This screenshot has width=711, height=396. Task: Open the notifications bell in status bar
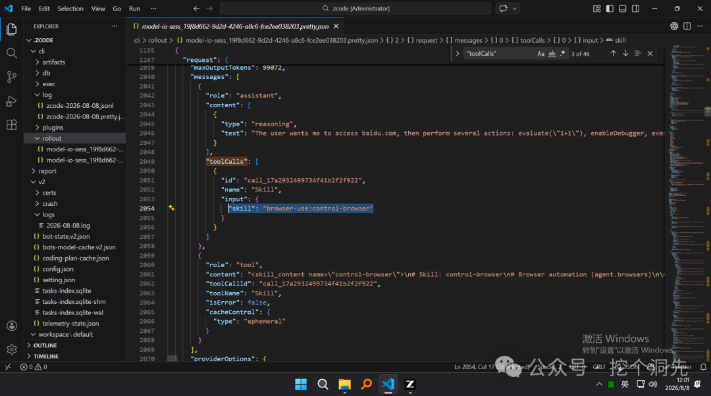tap(703, 367)
